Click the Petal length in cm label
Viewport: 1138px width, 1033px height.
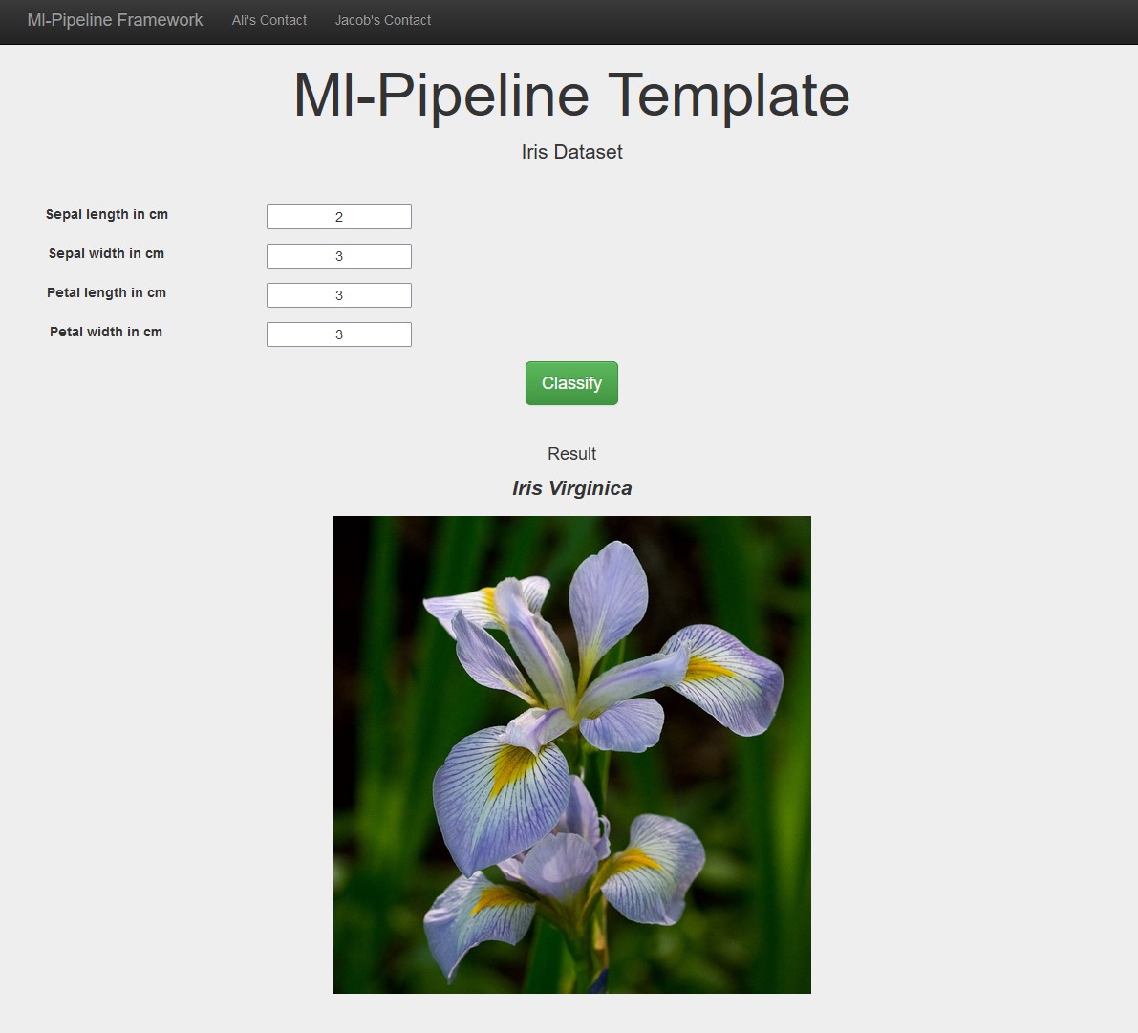coord(106,292)
